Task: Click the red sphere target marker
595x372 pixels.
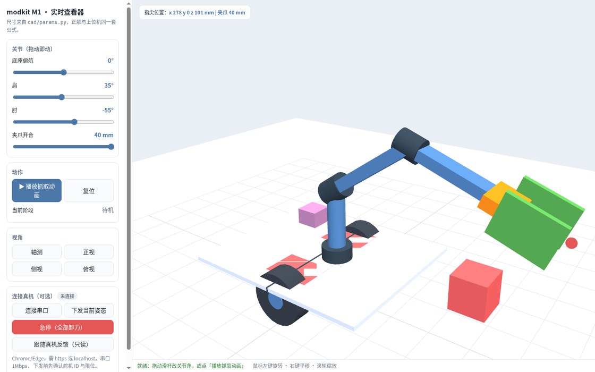Action: 572,243
